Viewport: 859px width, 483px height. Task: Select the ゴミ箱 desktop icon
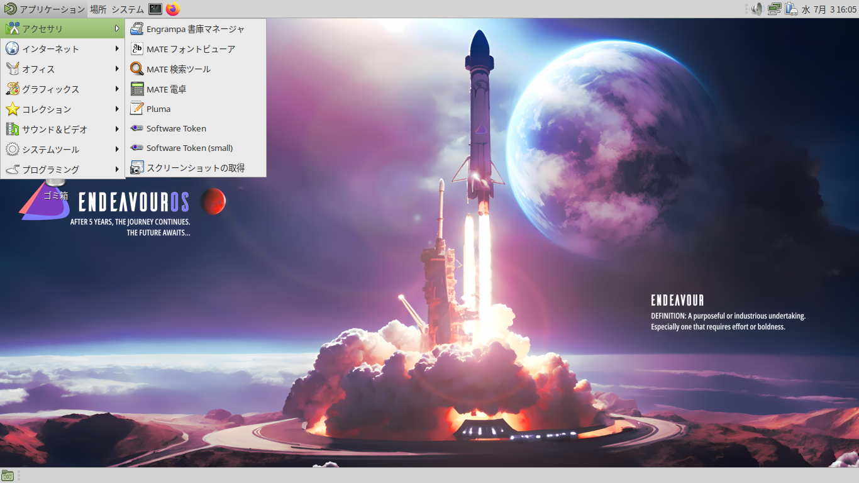(55, 189)
